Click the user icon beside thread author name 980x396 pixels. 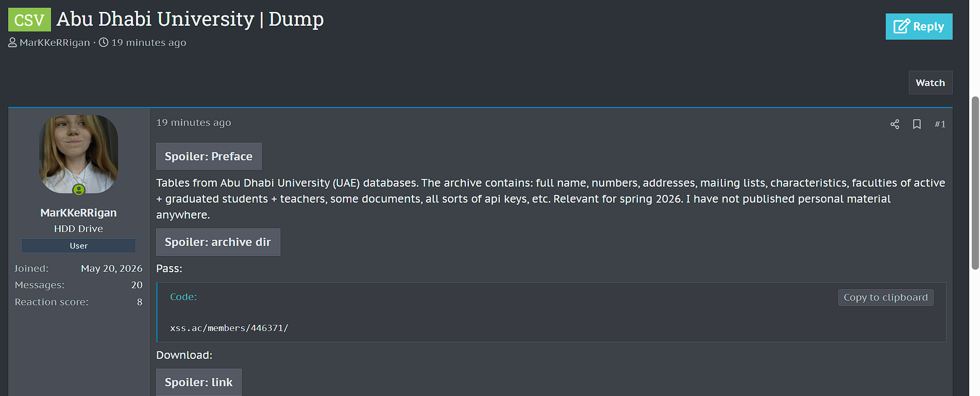coord(13,42)
